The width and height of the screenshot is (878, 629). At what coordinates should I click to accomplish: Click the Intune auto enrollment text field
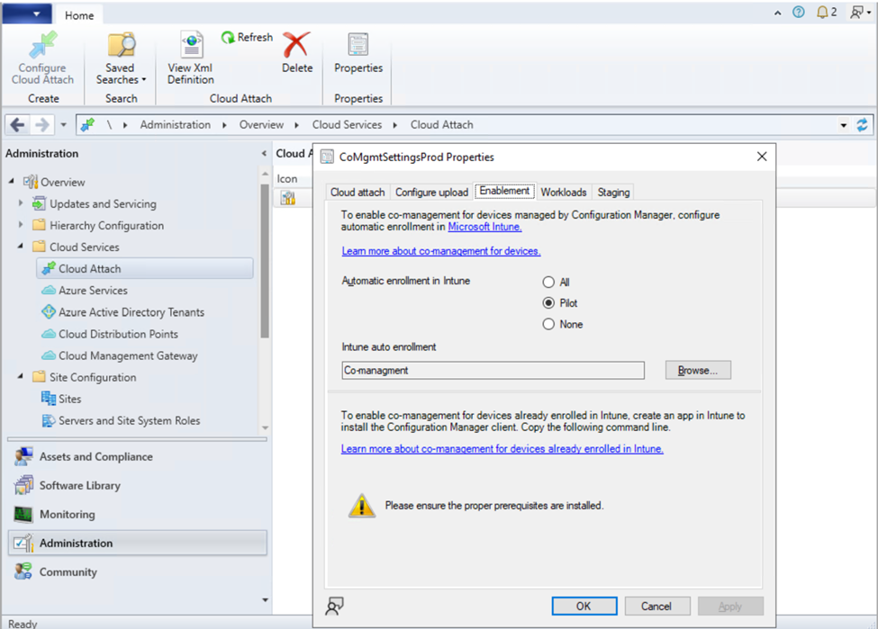tap(493, 371)
